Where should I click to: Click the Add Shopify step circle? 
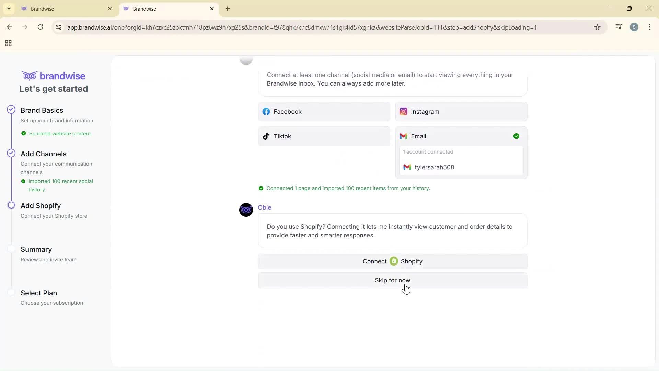pos(11,205)
